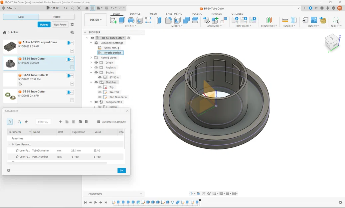Toggle Automatic Compute checkbox
345x208 pixels.
[x=98, y=122]
